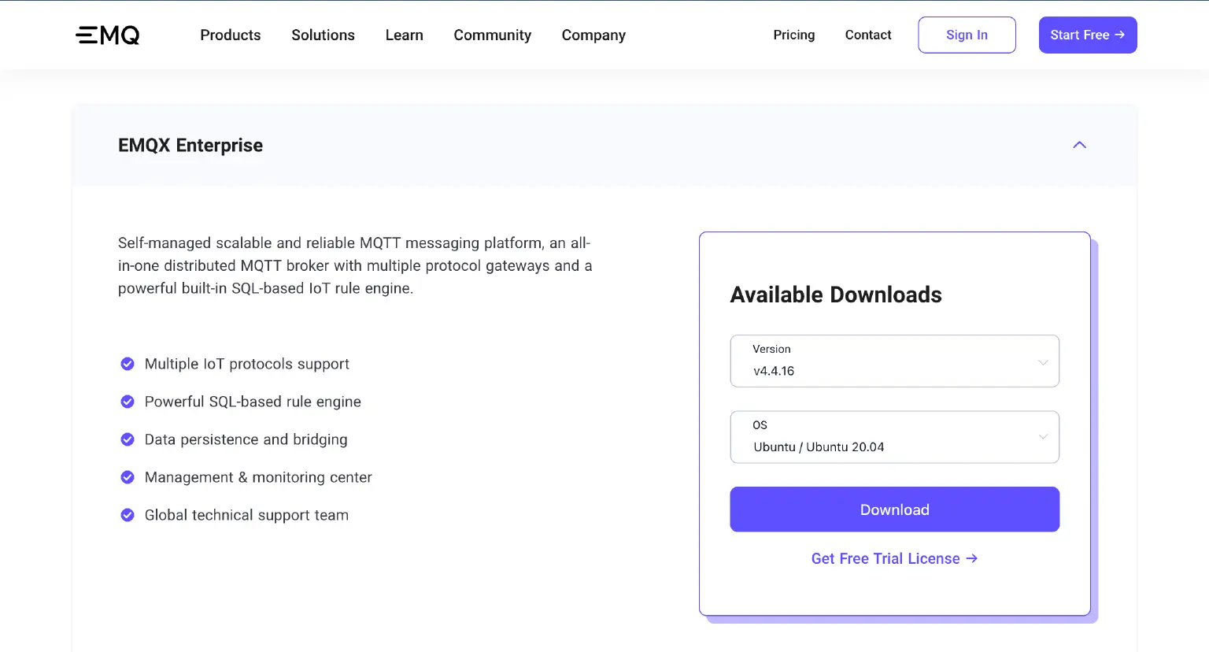This screenshot has width=1209, height=652.
Task: Click the checkmark beside Data persistence and bridging
Action: coord(128,439)
